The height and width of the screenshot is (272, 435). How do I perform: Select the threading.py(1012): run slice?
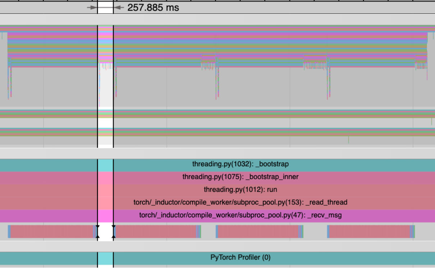point(240,190)
